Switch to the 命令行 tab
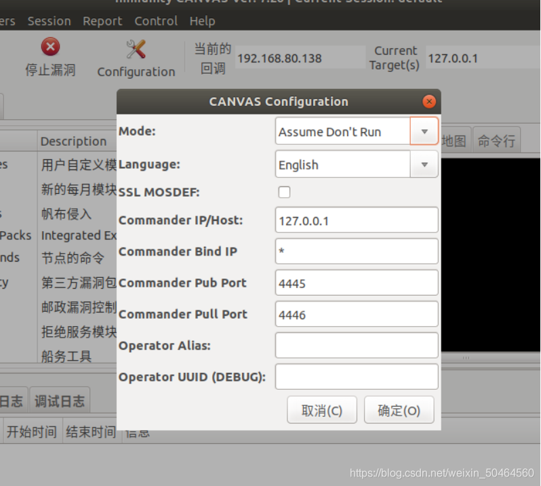 tap(496, 140)
